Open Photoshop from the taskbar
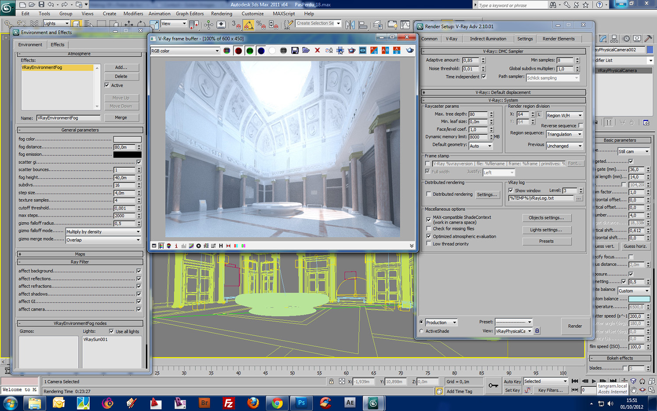 click(301, 403)
